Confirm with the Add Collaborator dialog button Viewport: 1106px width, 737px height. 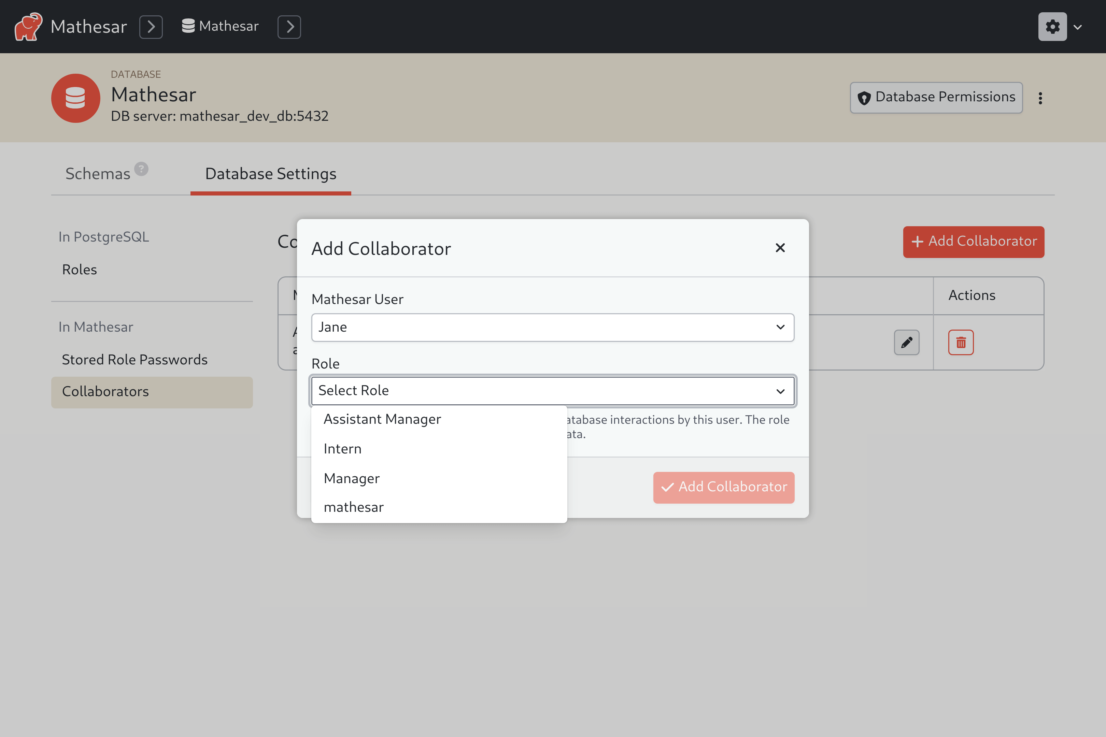coord(723,487)
